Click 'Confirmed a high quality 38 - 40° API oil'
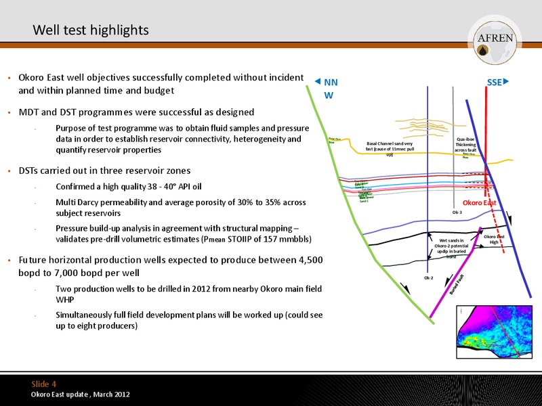This screenshot has width=542, height=406. click(x=129, y=187)
